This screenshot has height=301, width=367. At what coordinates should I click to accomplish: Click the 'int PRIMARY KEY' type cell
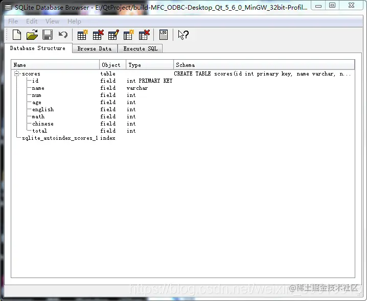point(150,81)
